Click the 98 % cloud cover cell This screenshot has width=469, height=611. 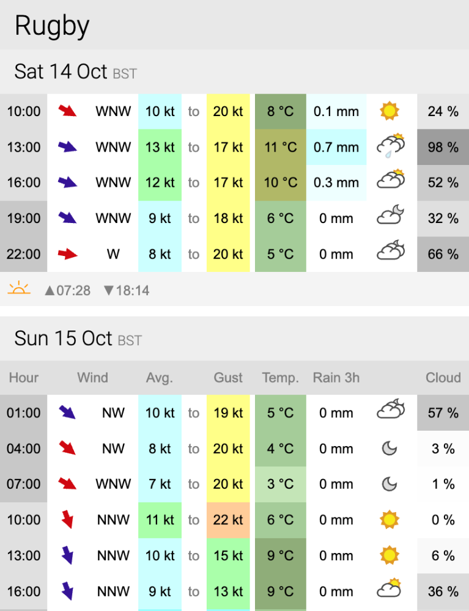coord(443,147)
